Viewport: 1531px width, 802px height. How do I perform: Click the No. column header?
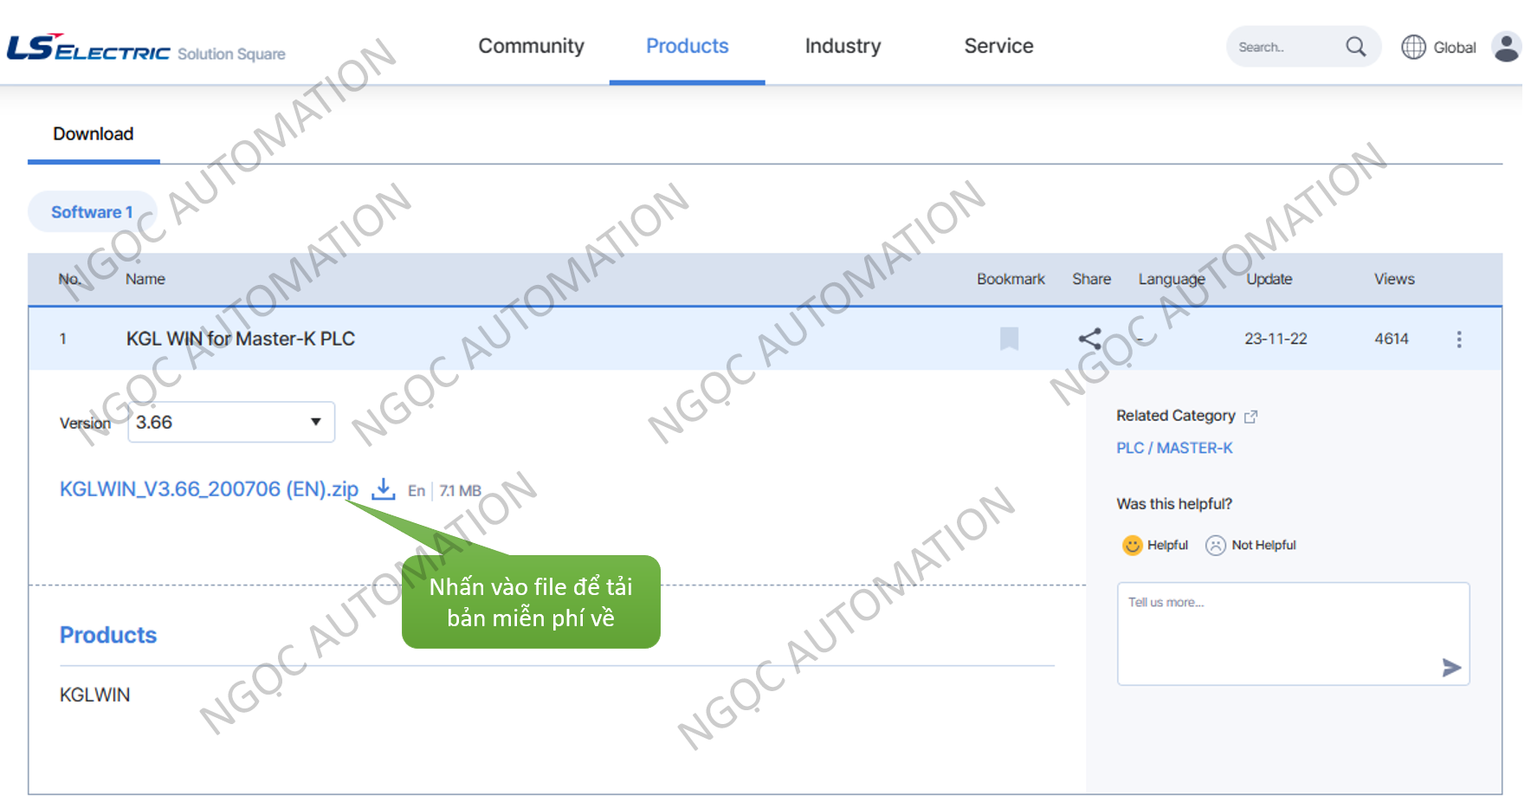[x=69, y=279]
